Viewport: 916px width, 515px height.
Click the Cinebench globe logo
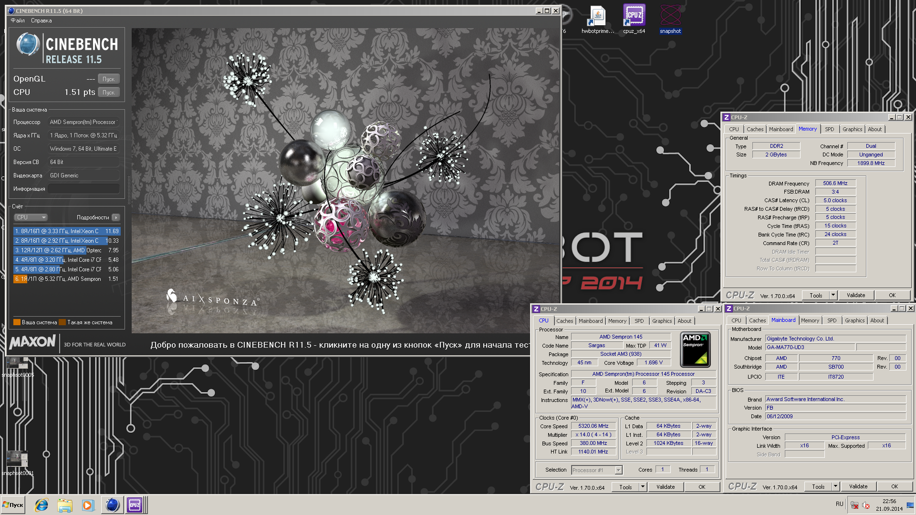pyautogui.click(x=28, y=44)
